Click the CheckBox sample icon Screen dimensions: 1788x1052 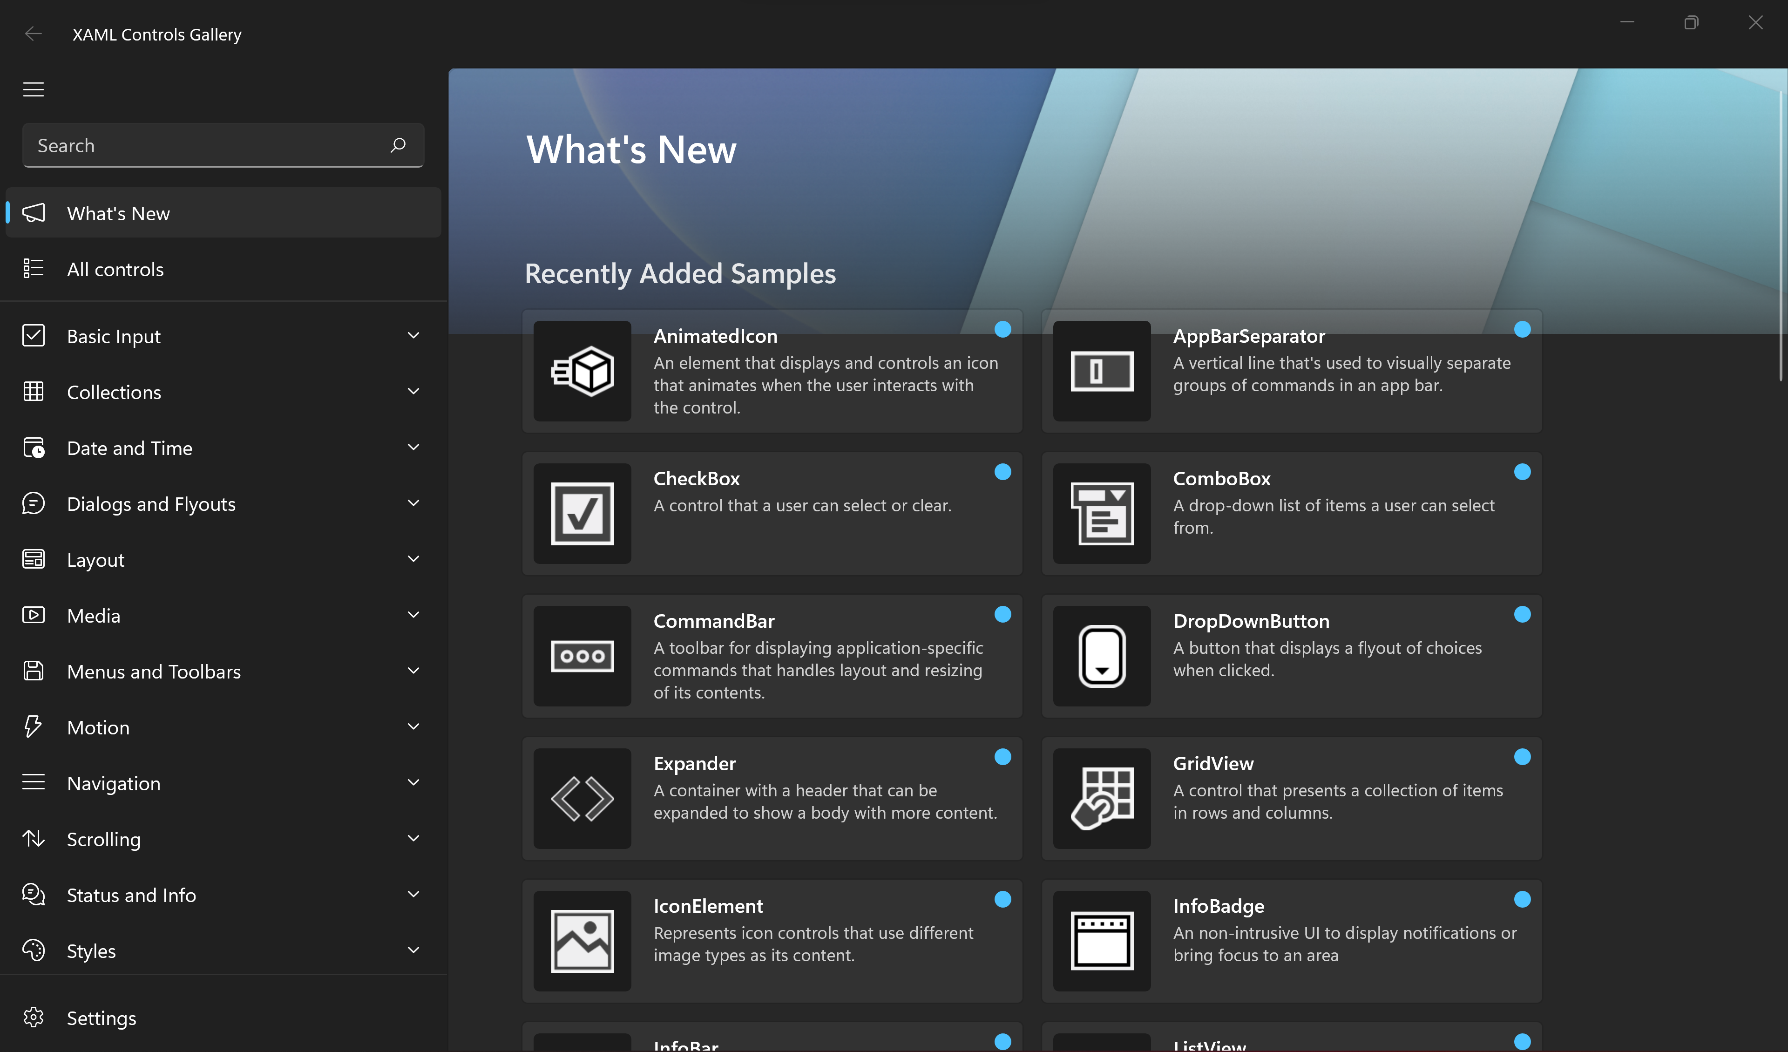tap(582, 514)
